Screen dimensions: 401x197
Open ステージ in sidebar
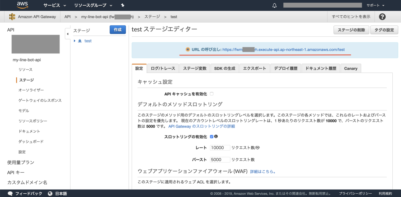click(26, 80)
